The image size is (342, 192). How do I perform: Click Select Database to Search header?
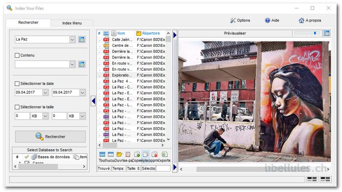tap(50, 150)
